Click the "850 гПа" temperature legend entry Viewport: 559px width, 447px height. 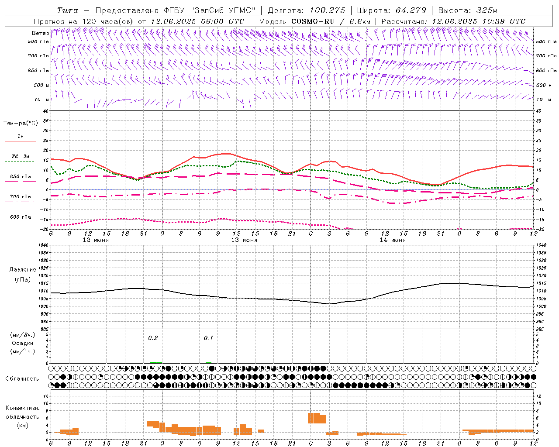point(21,177)
